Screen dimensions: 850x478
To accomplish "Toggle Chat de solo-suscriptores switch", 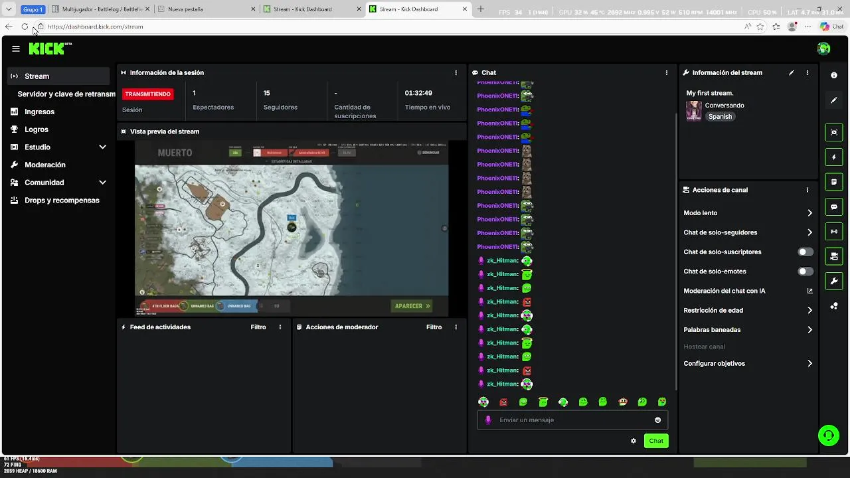I will click(806, 252).
